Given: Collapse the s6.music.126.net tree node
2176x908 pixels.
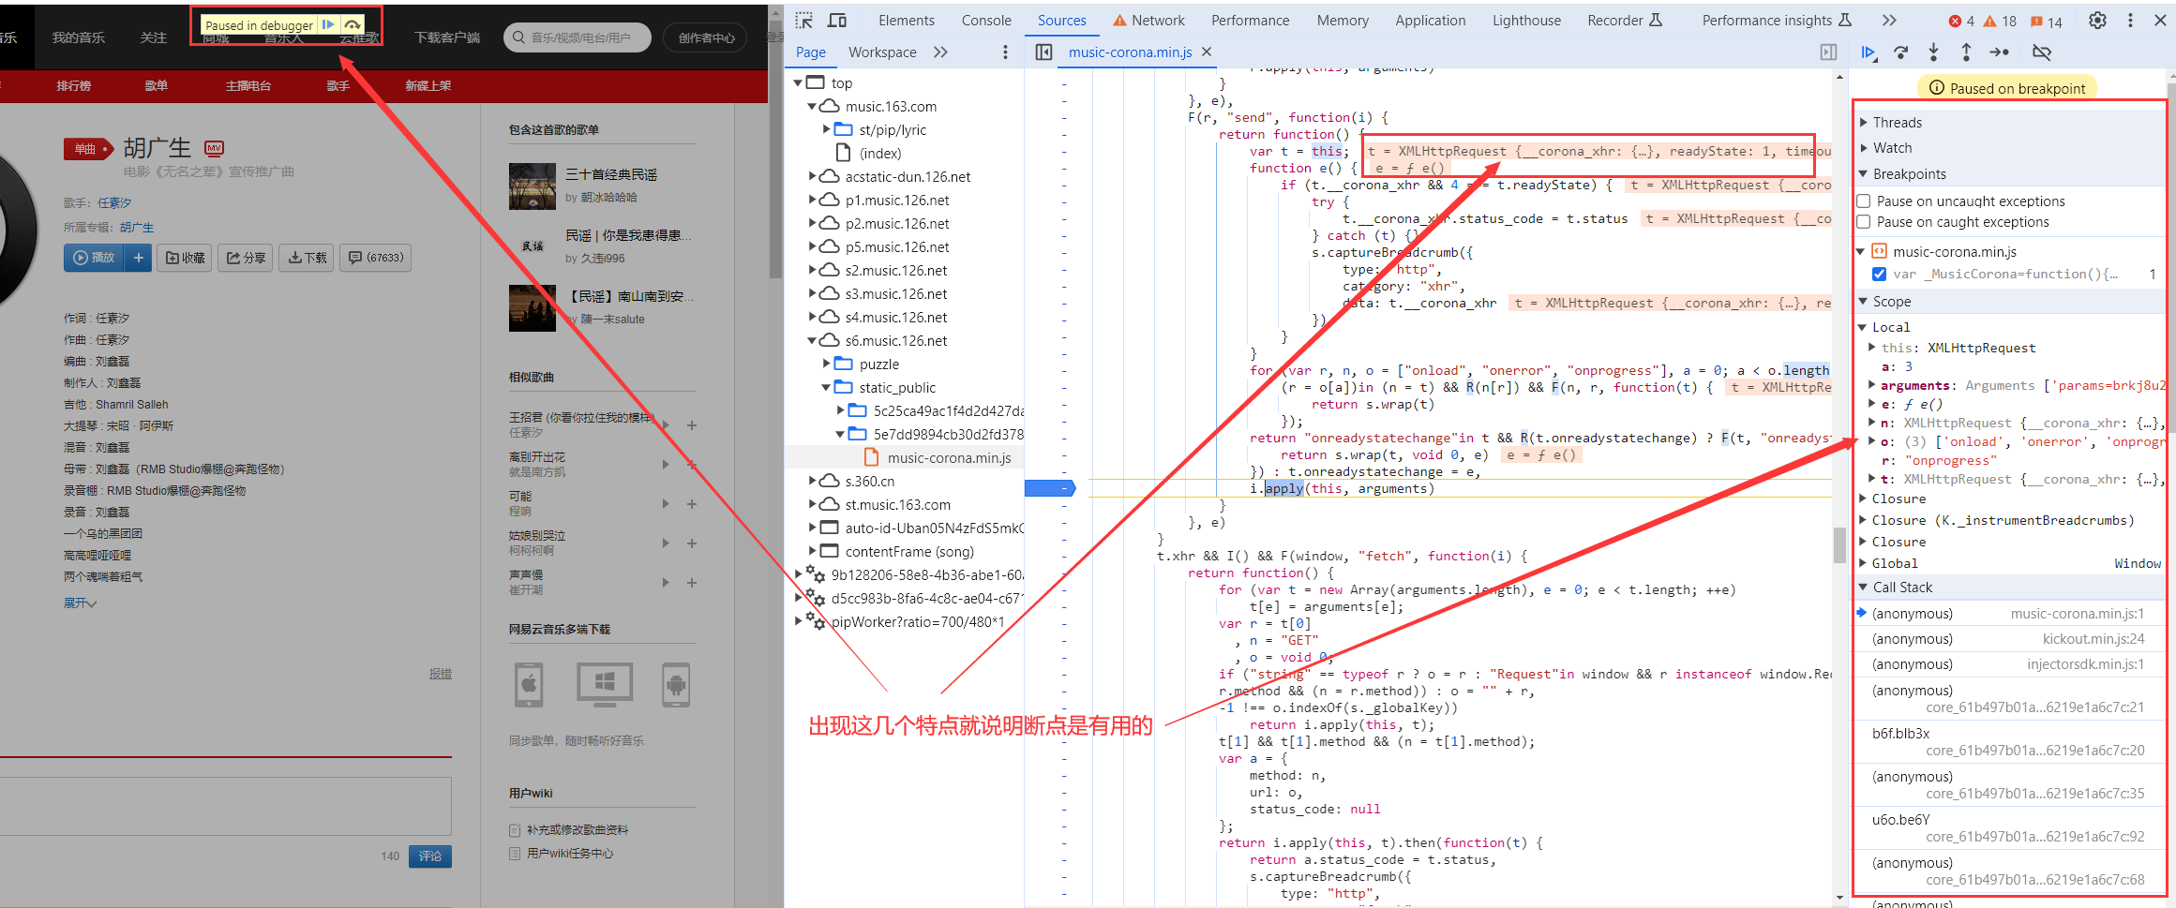Looking at the screenshot, I should pyautogui.click(x=812, y=341).
